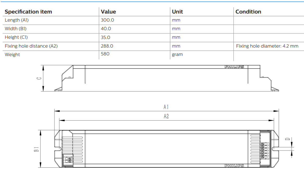
Task: Click the PHILIPS logo in top view
Action: pyautogui.click(x=234, y=166)
